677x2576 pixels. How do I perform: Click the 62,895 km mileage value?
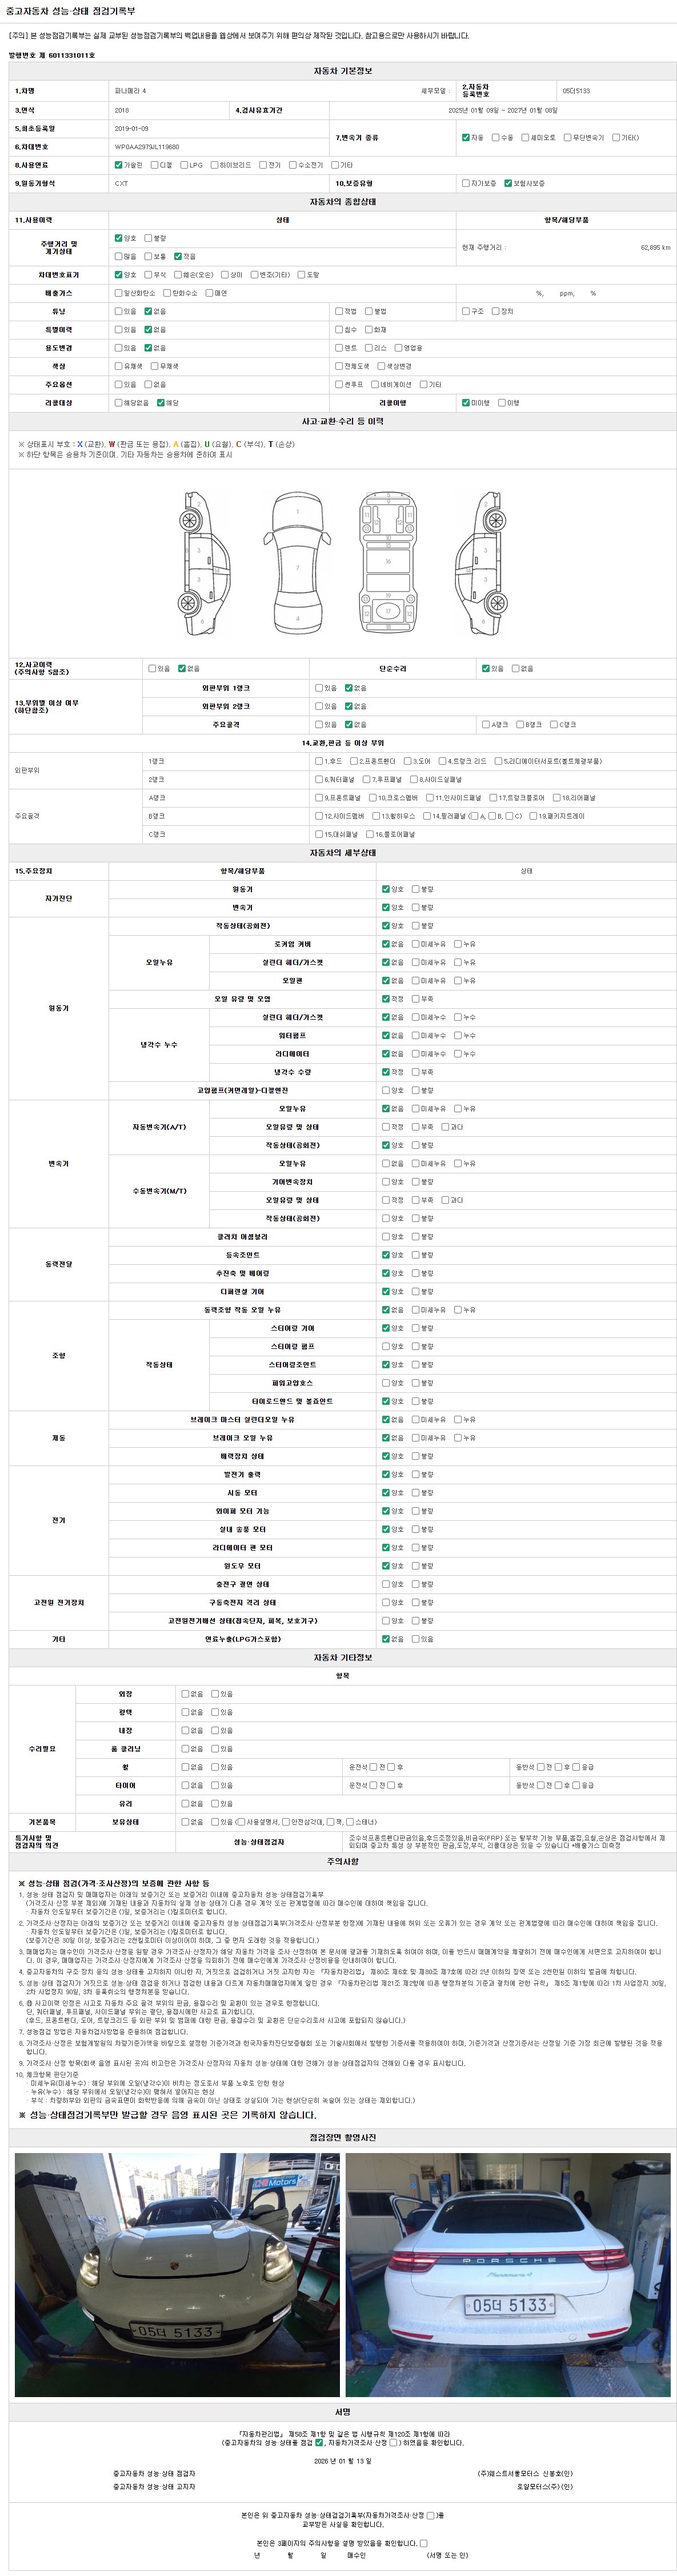click(655, 247)
